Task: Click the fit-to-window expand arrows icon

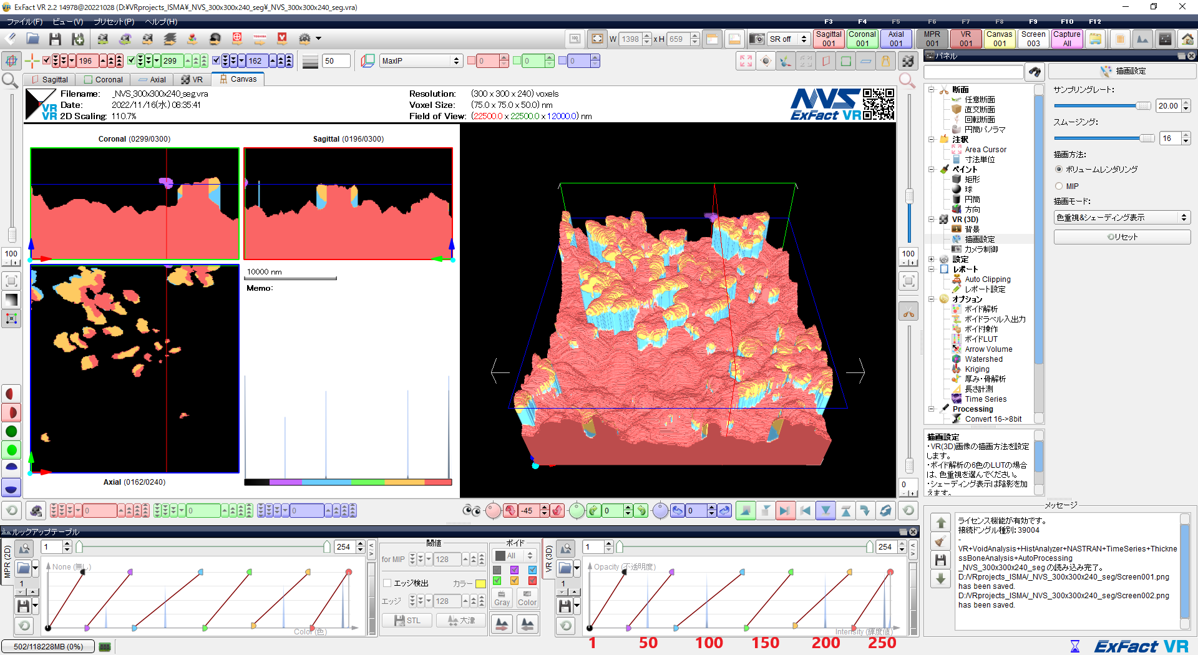Action: (746, 61)
